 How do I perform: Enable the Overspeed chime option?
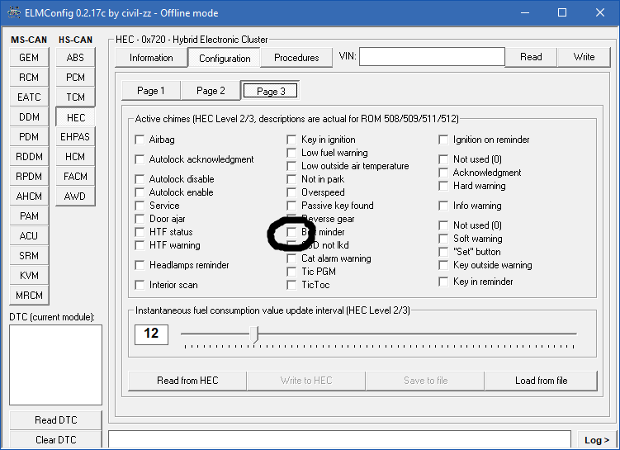click(292, 192)
